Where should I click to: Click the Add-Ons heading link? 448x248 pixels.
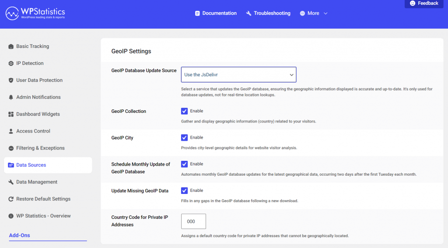point(19,235)
